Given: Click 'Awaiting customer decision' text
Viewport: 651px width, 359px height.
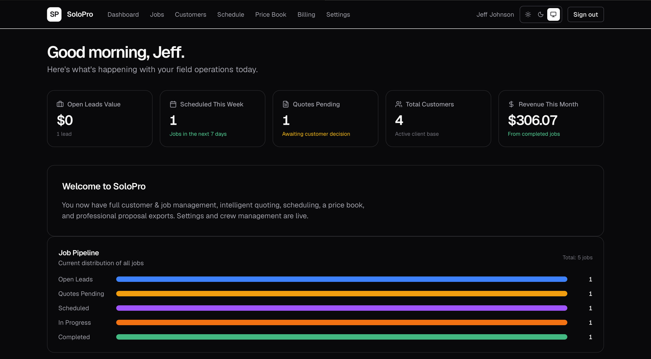Looking at the screenshot, I should (316, 134).
